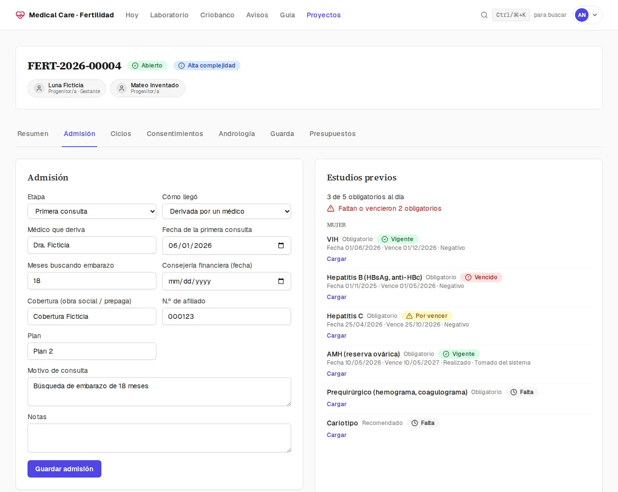Go to the Guarda tab
Screen dimensions: 618x492
click(x=282, y=134)
